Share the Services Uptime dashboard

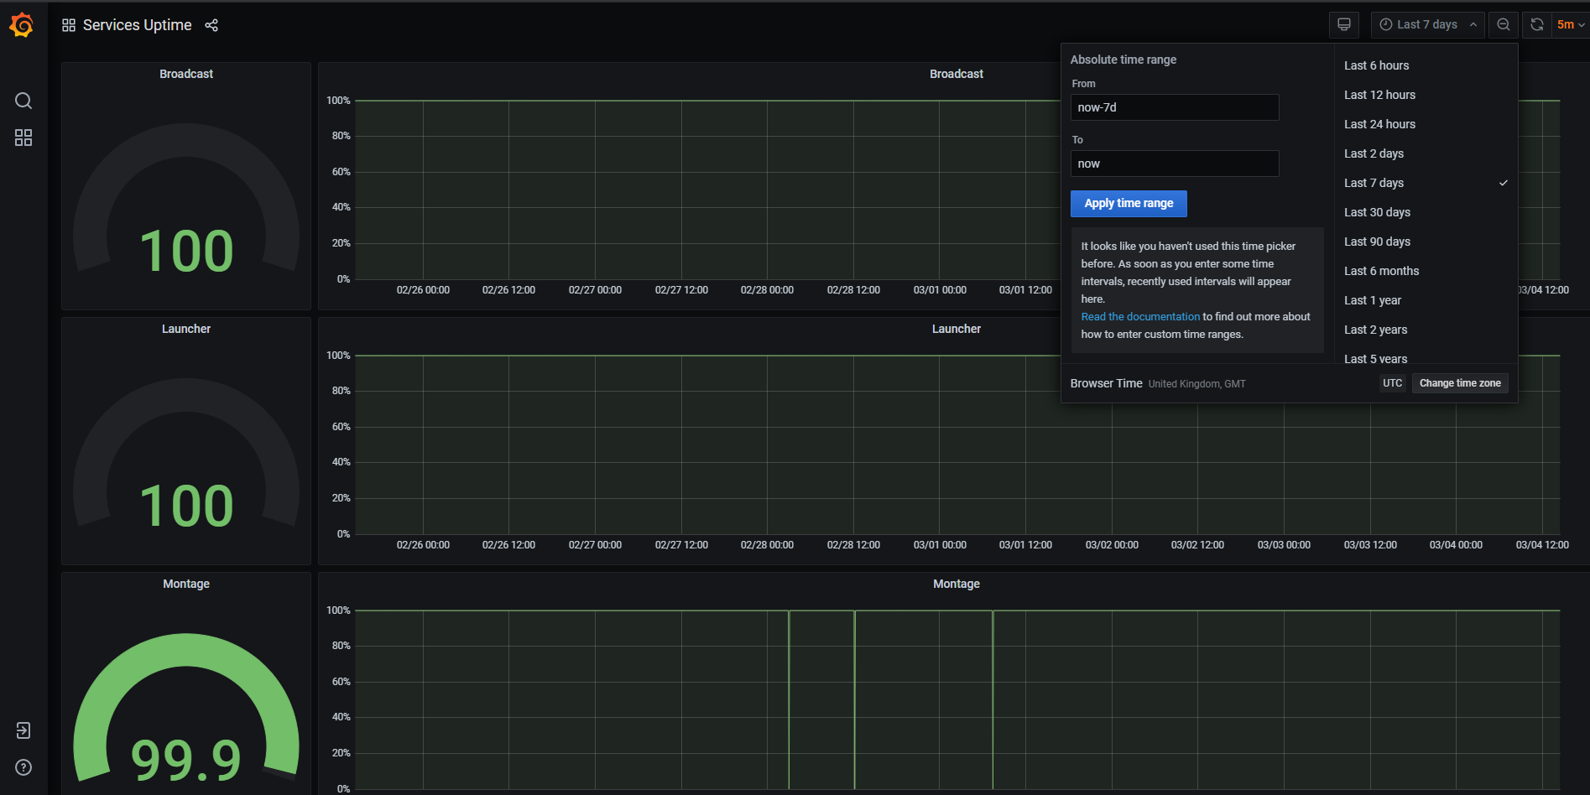pyautogui.click(x=211, y=25)
